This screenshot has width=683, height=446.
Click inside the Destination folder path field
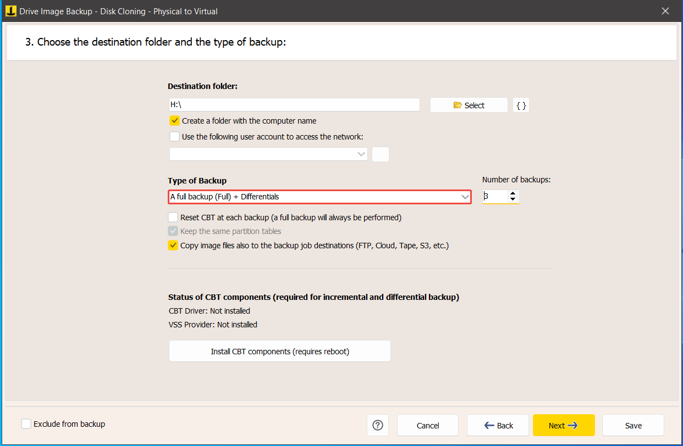click(294, 104)
